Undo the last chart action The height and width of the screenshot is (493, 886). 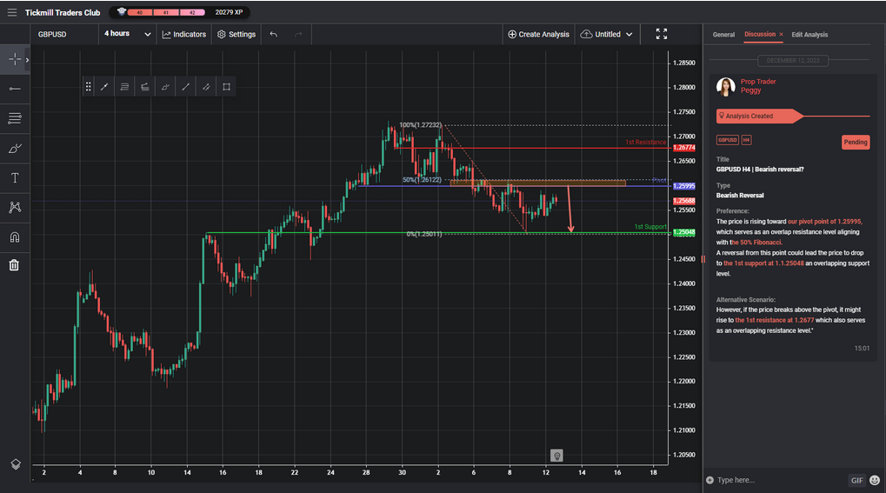(x=274, y=35)
